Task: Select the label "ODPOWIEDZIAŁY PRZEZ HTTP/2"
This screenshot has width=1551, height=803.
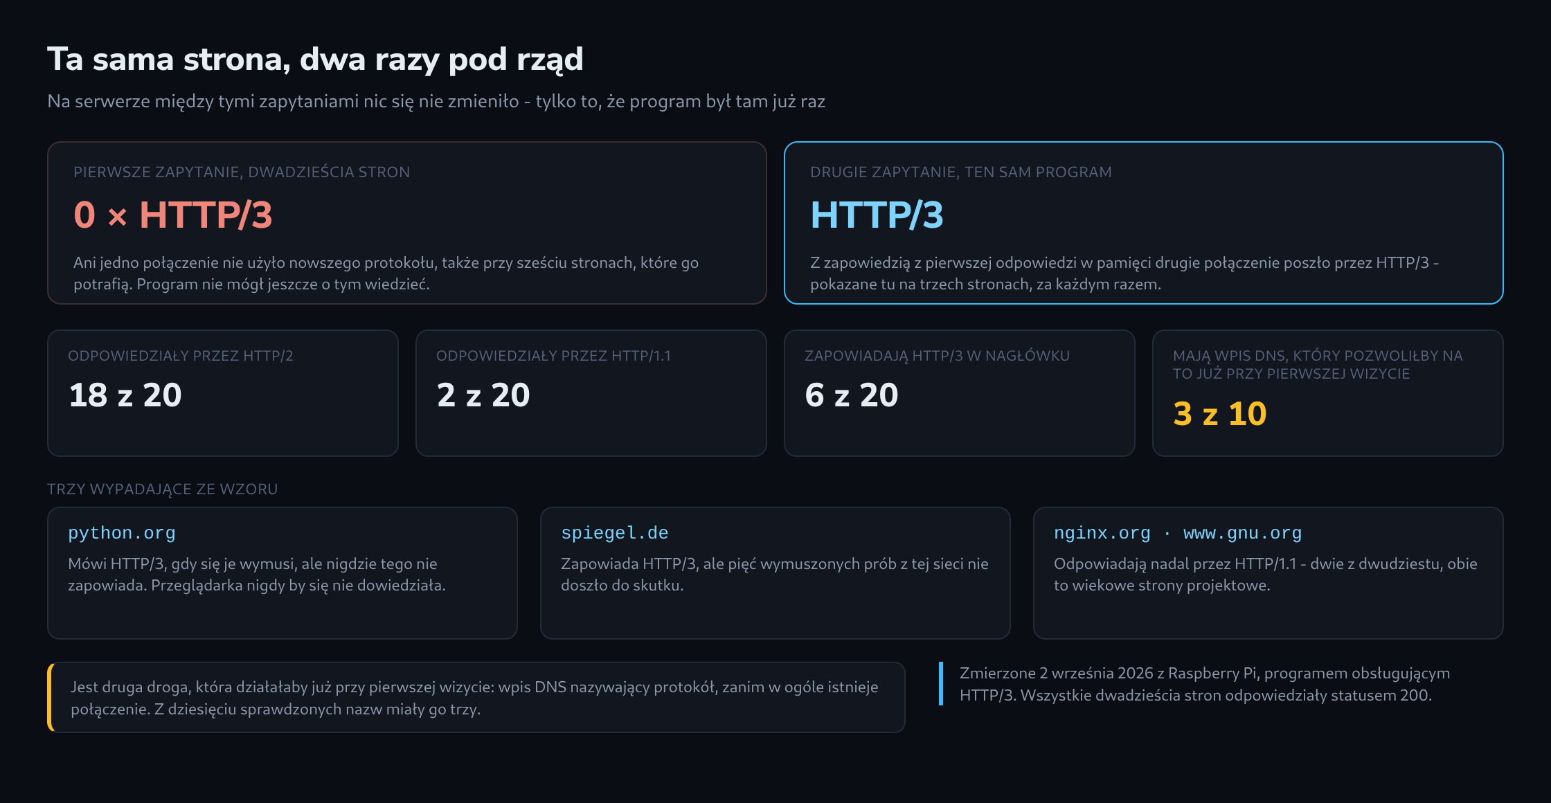Action: point(181,356)
